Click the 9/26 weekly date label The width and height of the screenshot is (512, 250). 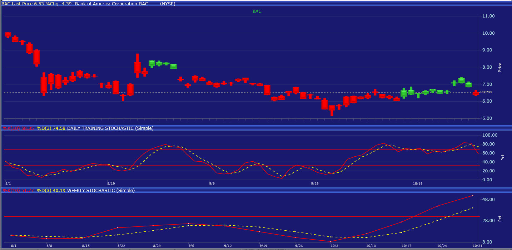(299, 246)
